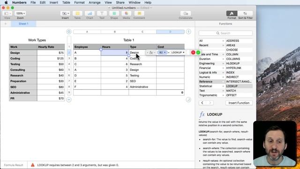Select the Sheet 1 tab
Viewport: 300px width, 169px height.
point(23,24)
